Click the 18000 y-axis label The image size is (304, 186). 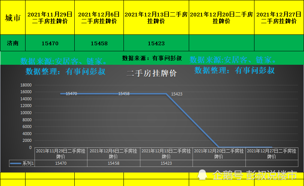click(26, 85)
